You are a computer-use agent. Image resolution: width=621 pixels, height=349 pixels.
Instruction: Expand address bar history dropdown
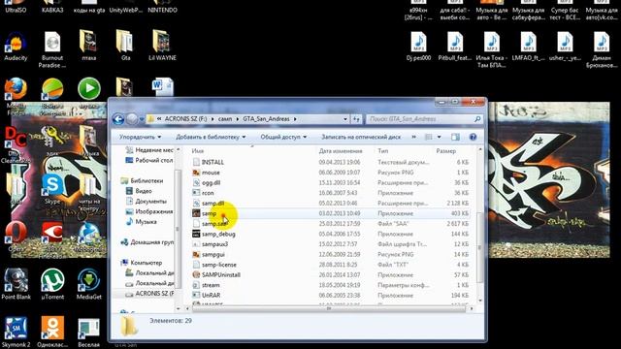point(345,119)
